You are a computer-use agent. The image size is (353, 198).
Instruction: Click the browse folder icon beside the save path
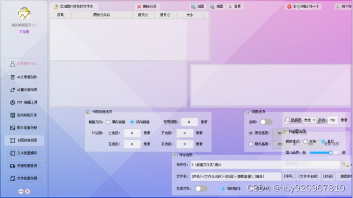(x=346, y=165)
